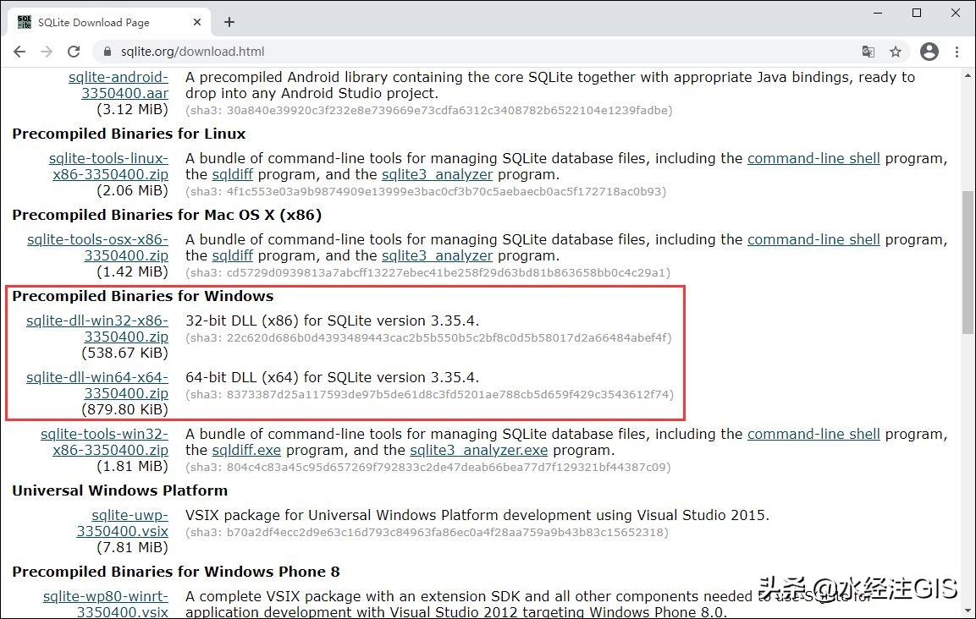Click the heading "Precompiled Binaries for Windows"
Screen dimensions: 976x619
coord(142,296)
